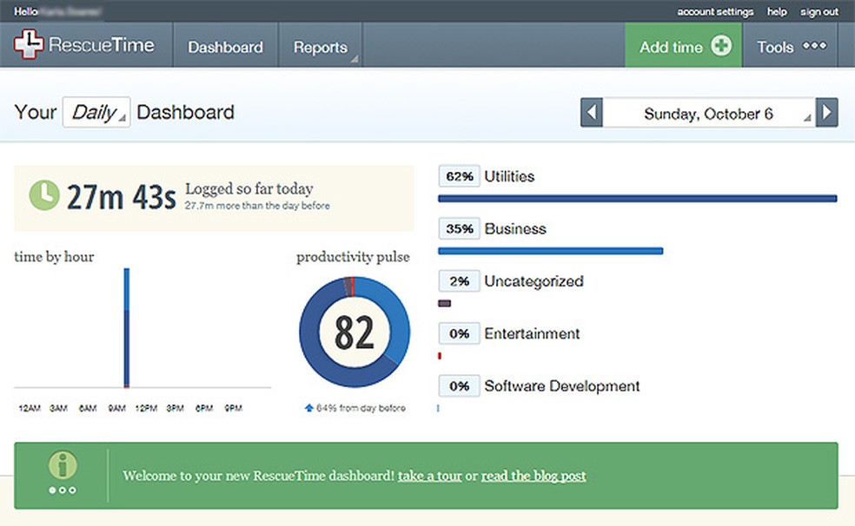This screenshot has width=855, height=526.
Task: Click the Utilities category progress bar
Action: click(x=637, y=199)
